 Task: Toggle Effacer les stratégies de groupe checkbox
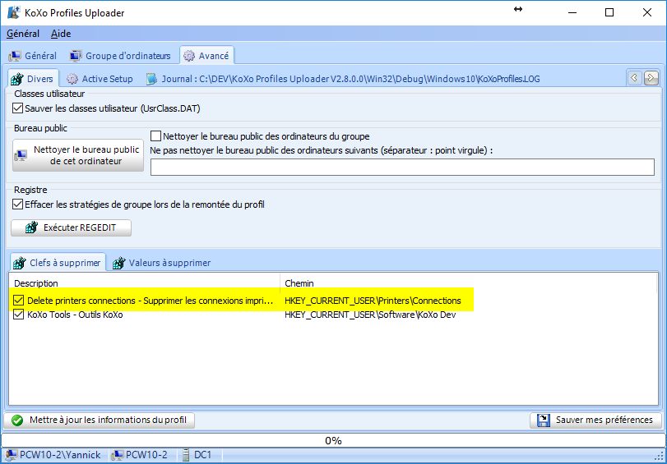click(x=17, y=204)
